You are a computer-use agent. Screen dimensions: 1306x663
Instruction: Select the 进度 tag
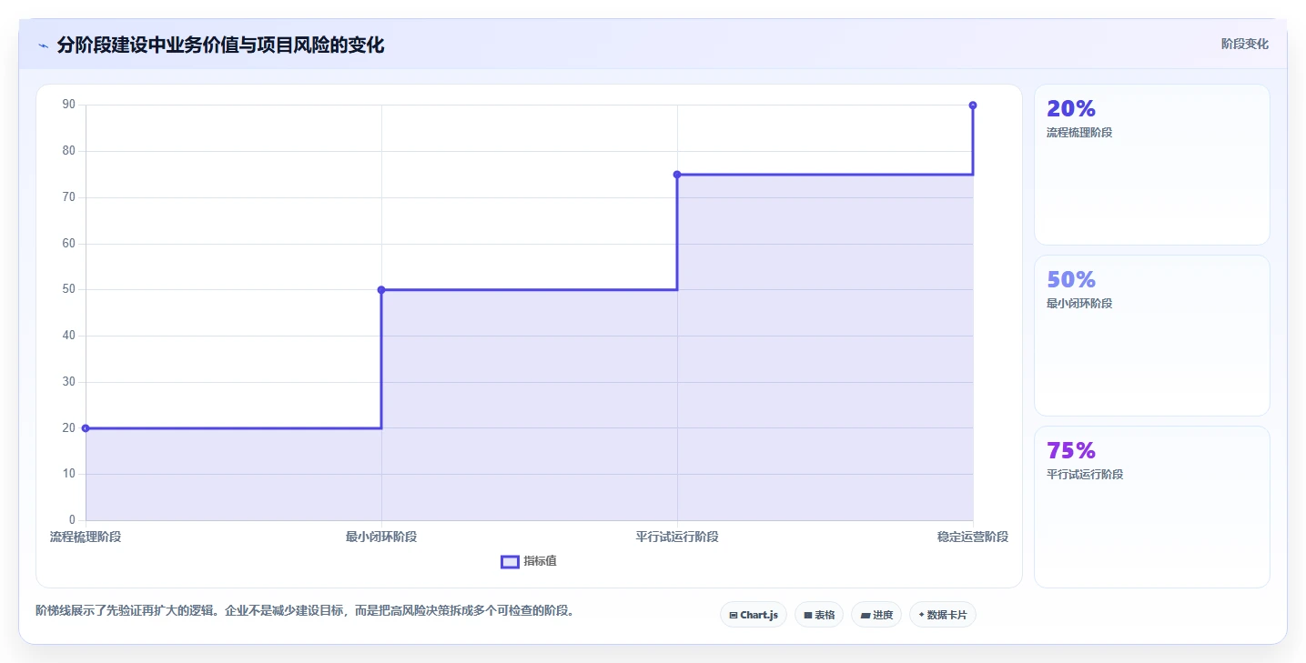tap(876, 615)
